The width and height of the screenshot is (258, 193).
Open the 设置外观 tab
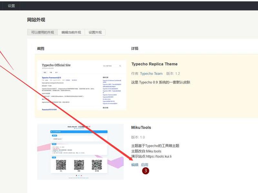point(95,32)
